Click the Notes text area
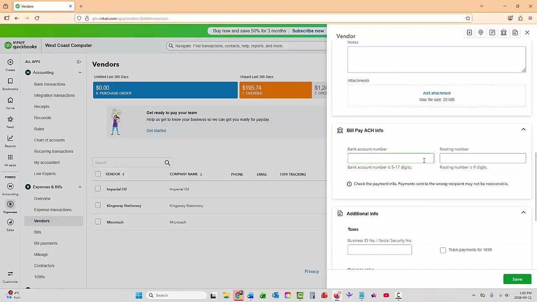This screenshot has width=537, height=302. coord(436,59)
